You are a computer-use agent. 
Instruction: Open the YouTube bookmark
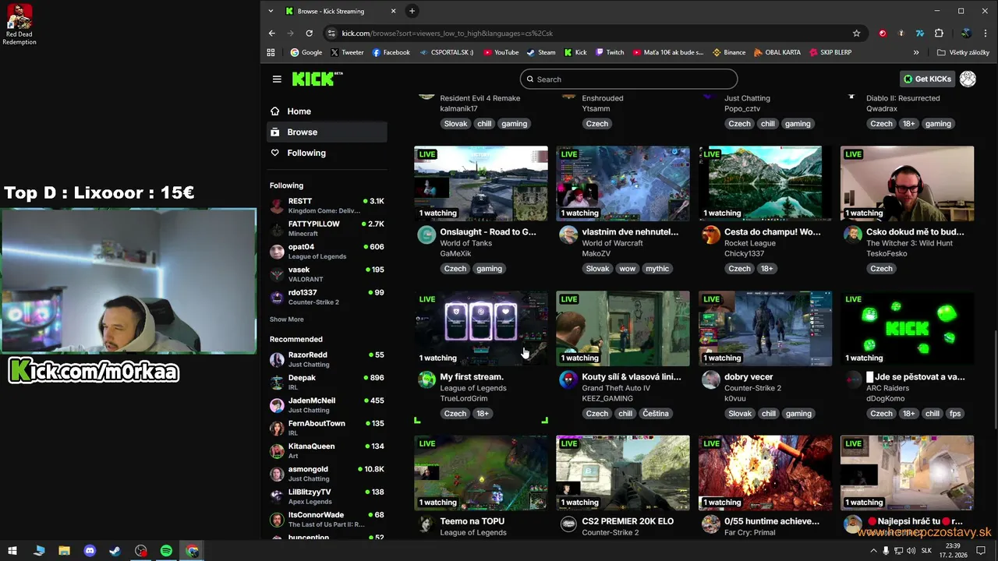point(501,52)
